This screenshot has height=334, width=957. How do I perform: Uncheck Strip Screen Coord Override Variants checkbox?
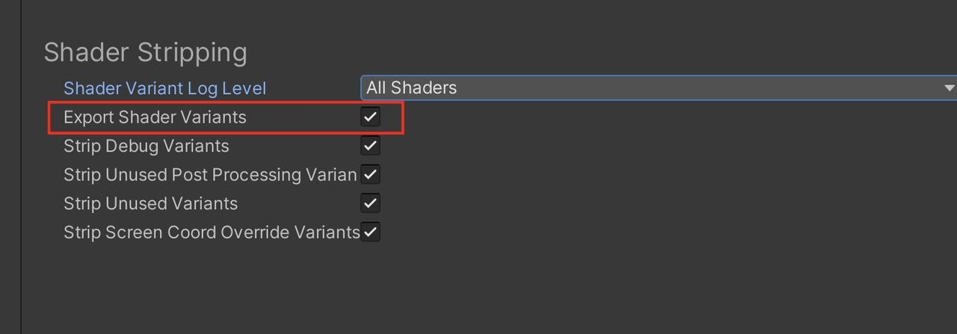pos(370,232)
